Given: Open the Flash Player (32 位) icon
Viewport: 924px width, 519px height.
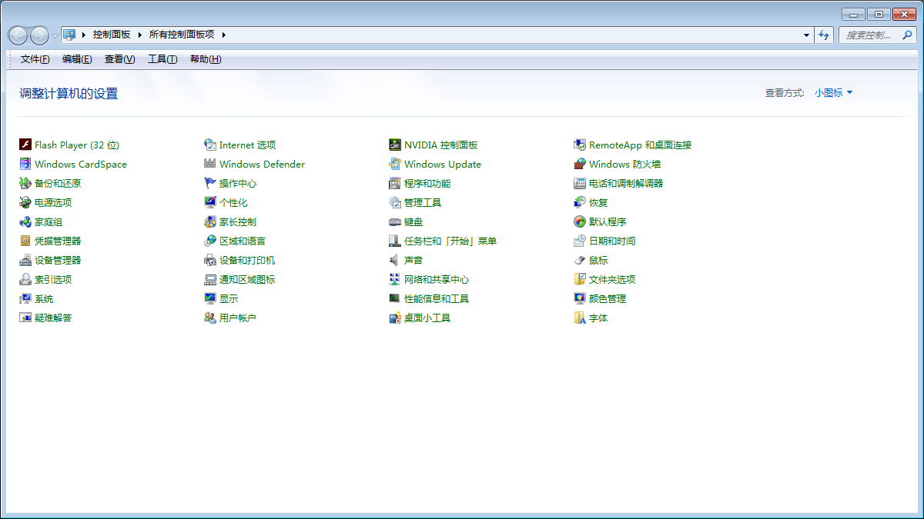Looking at the screenshot, I should [25, 145].
